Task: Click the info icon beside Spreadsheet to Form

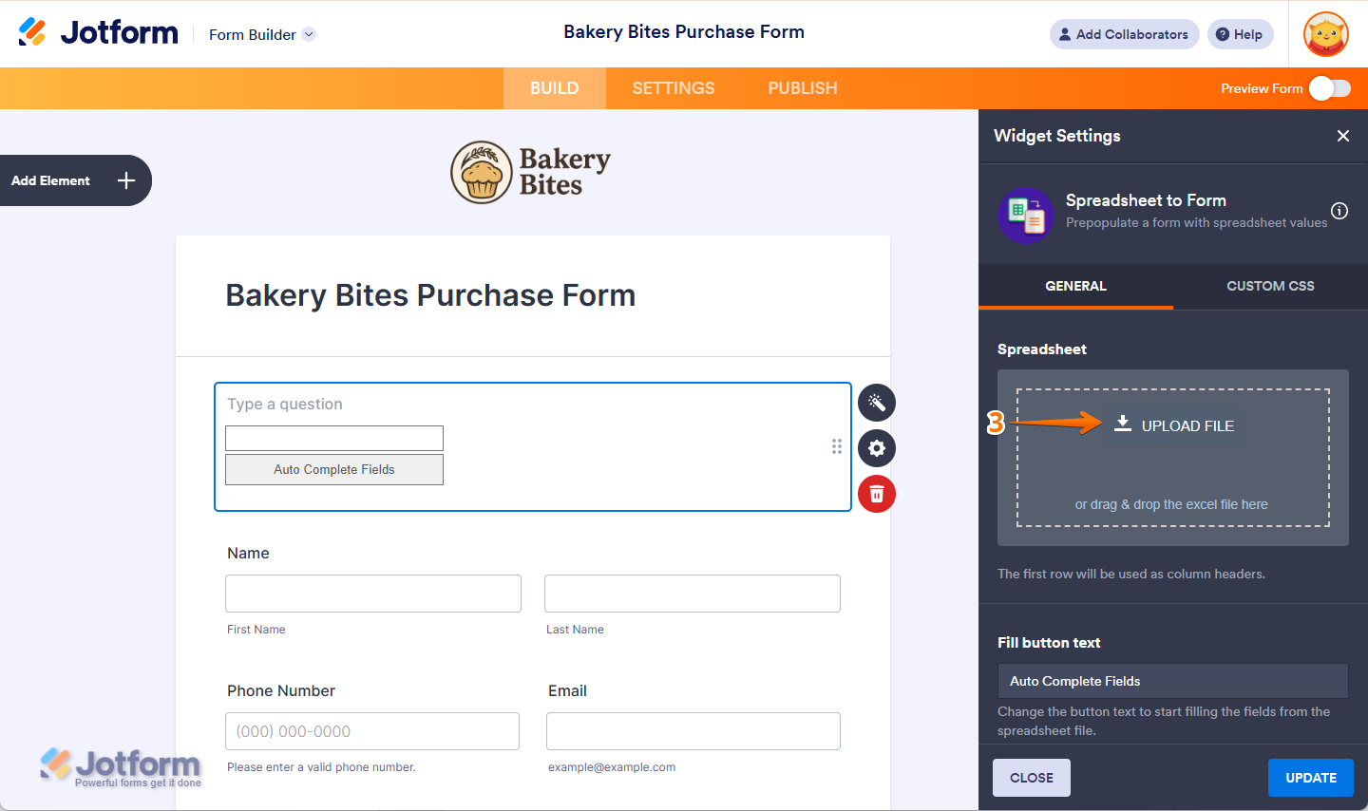Action: click(1339, 211)
